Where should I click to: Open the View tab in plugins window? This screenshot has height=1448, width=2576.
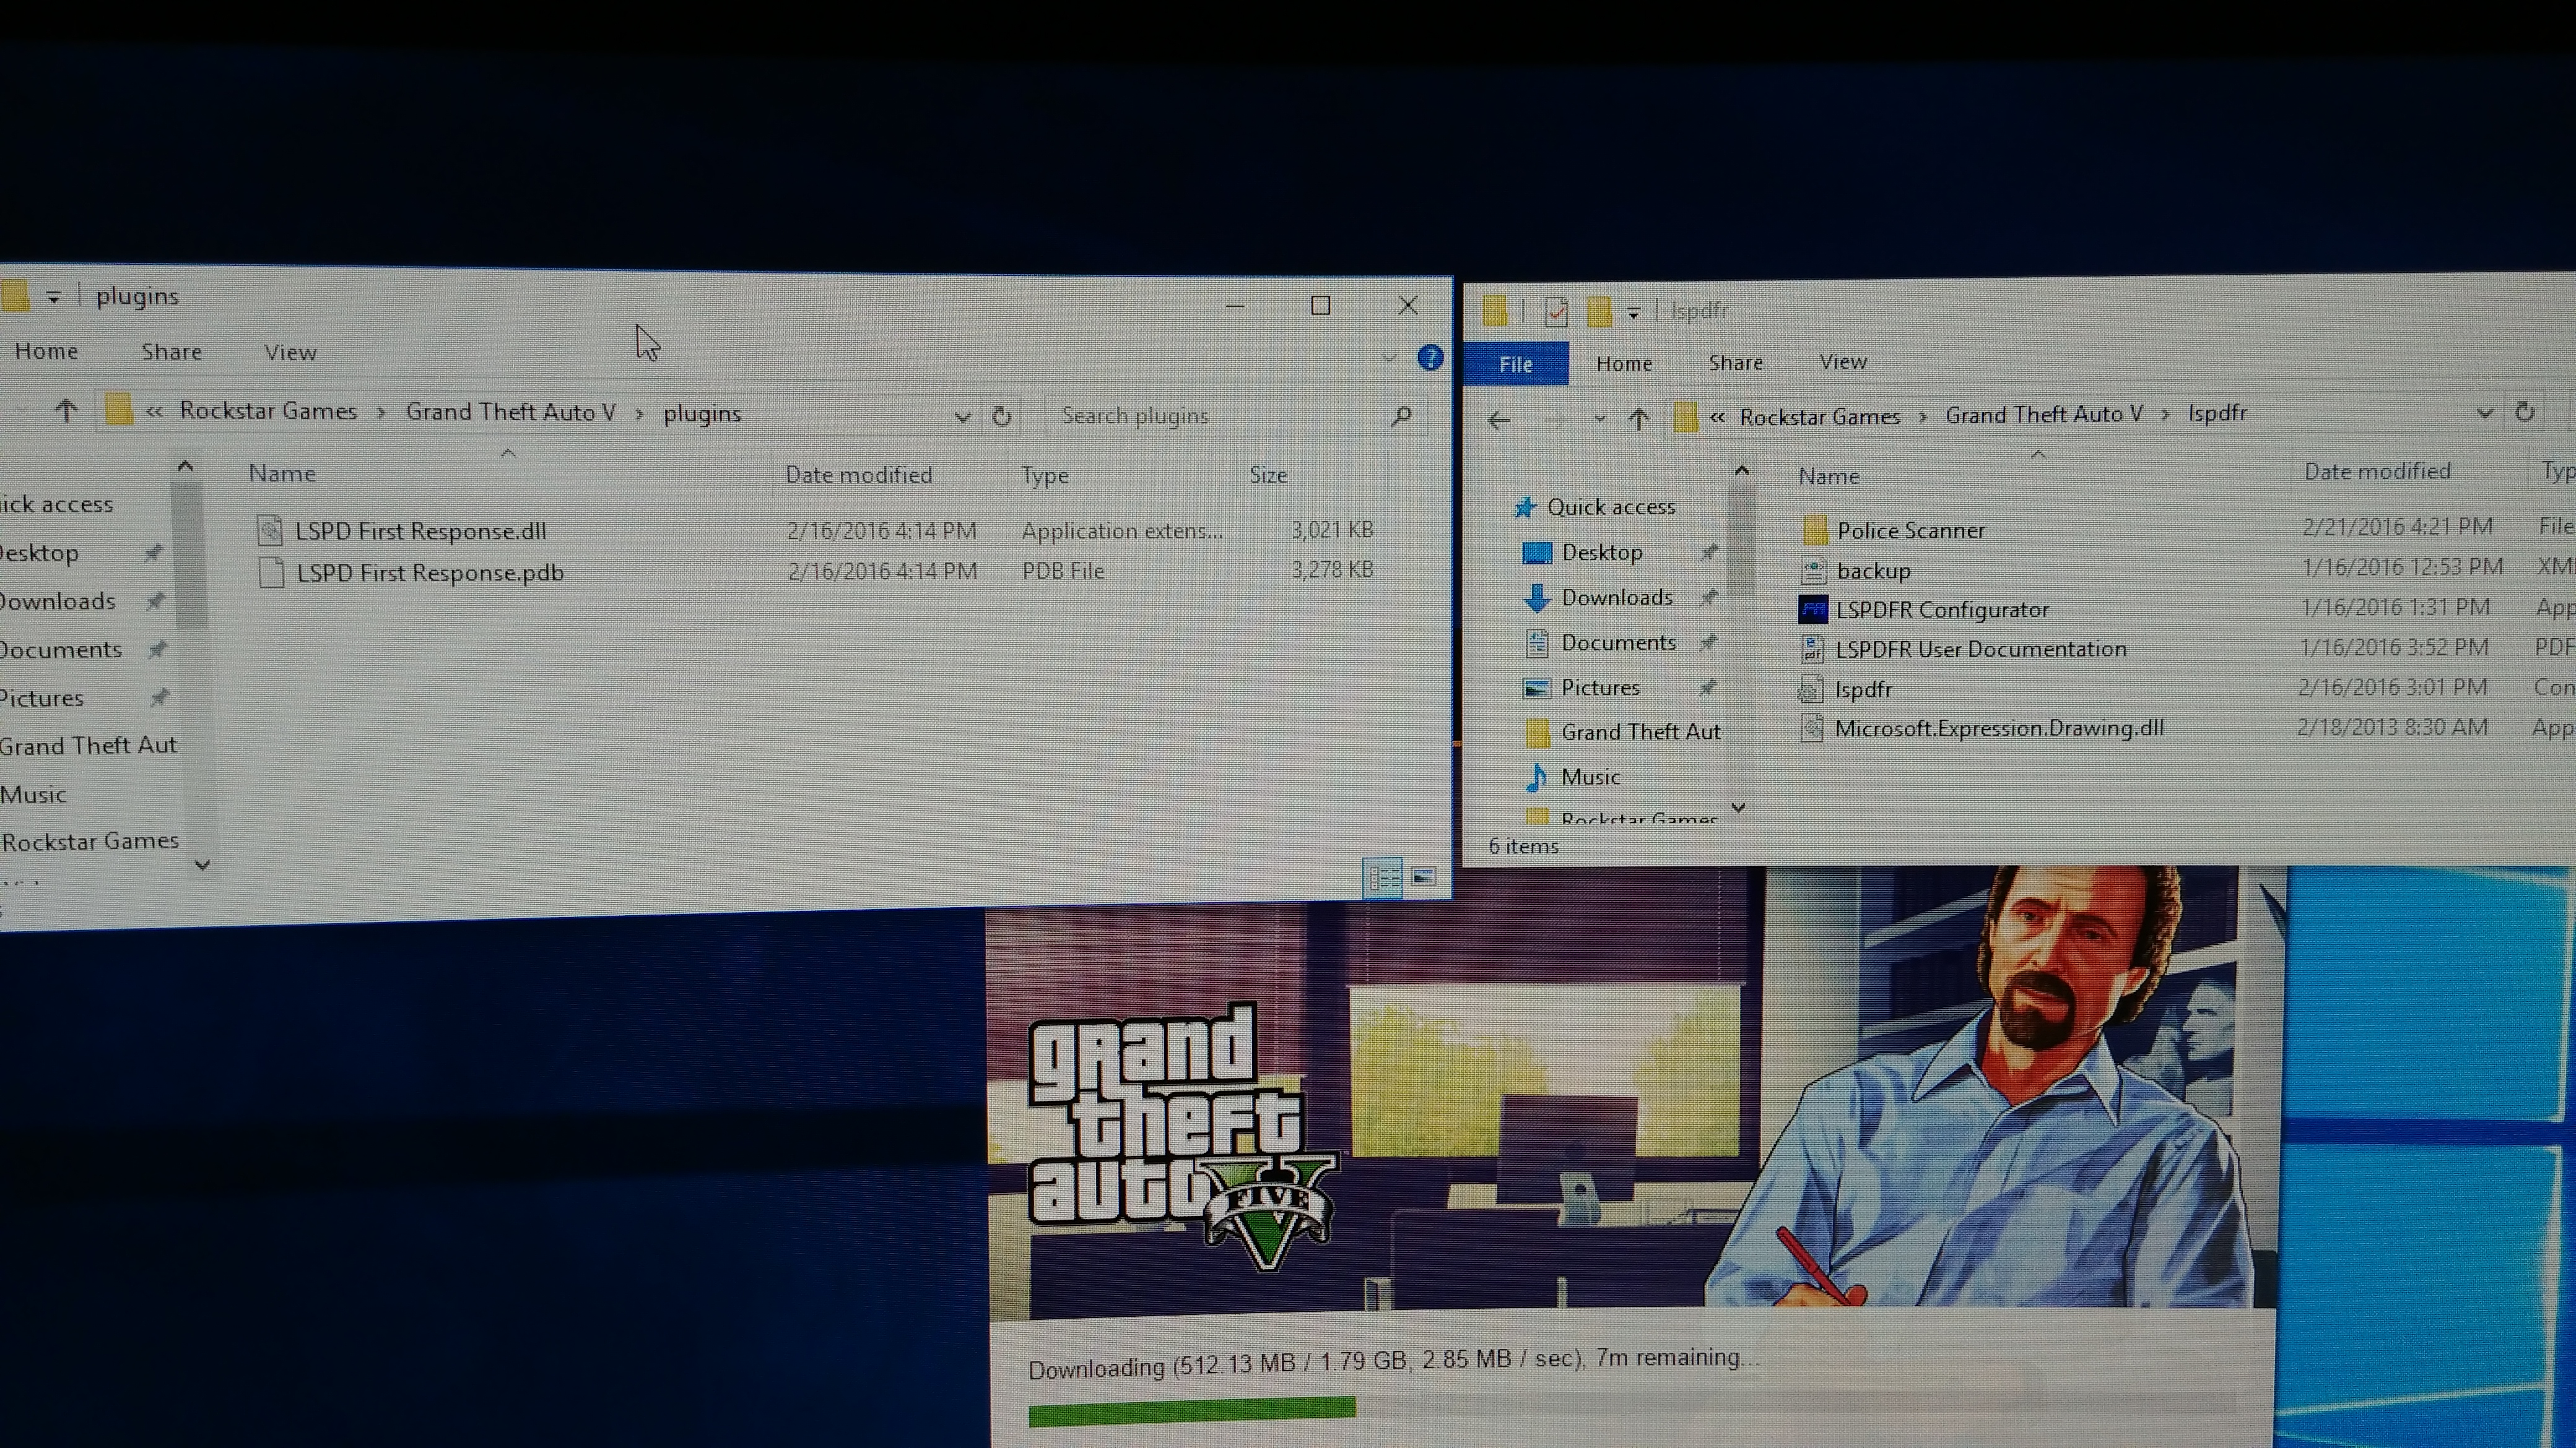click(290, 351)
